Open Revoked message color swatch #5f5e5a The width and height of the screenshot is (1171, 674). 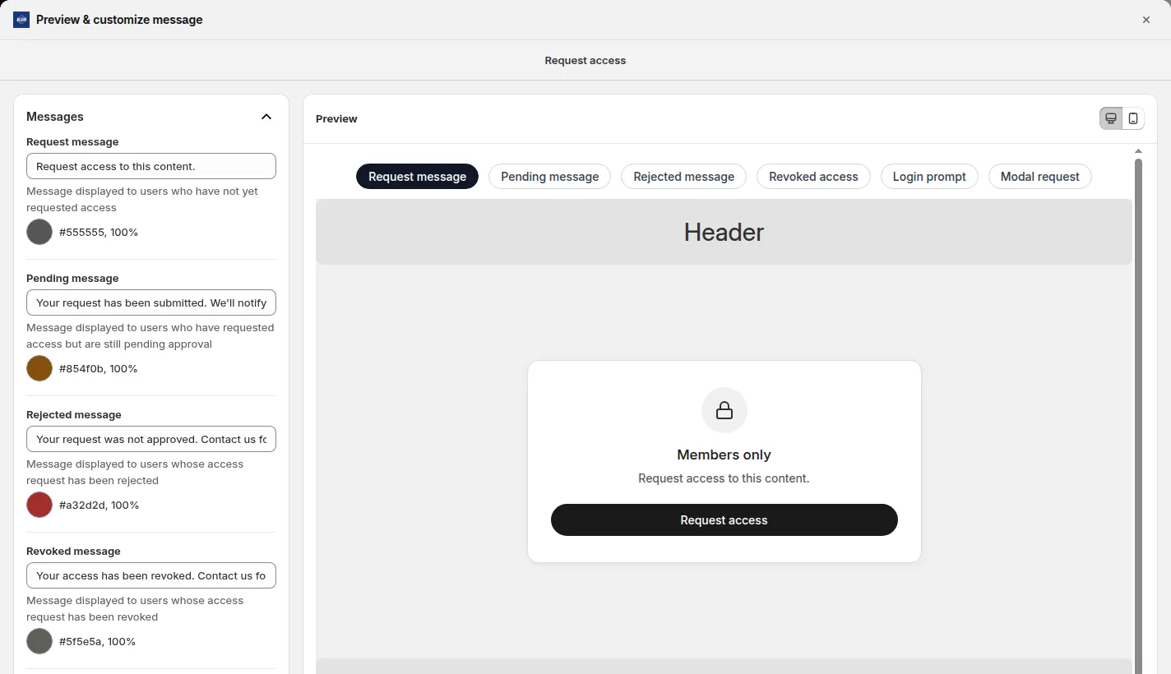[39, 641]
